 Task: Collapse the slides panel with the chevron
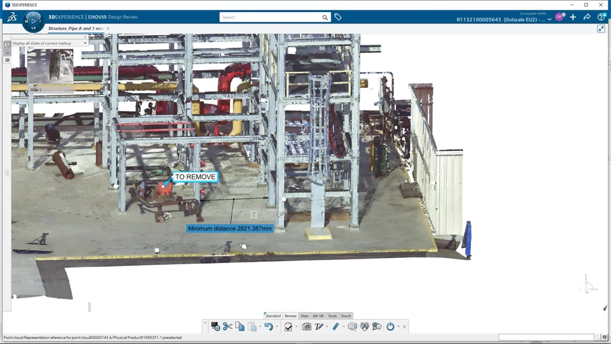(x=85, y=37)
